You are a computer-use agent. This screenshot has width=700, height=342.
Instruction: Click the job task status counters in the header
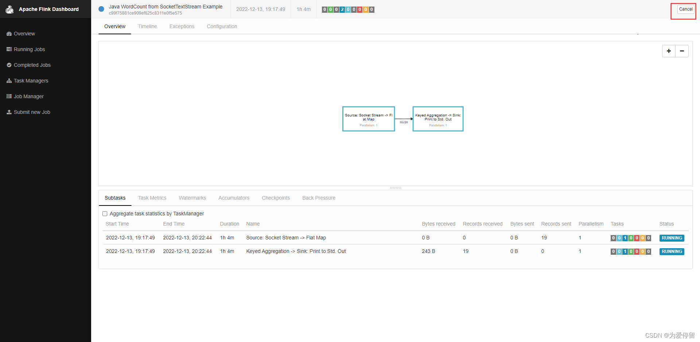point(348,9)
